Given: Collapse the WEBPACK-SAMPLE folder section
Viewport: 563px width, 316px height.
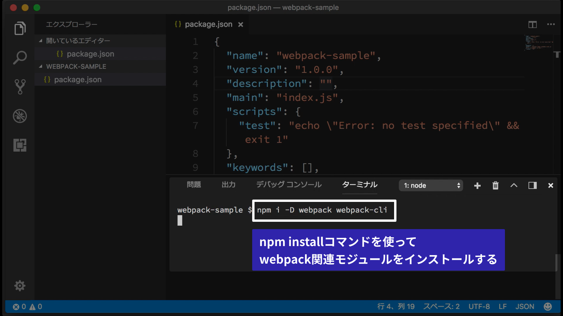Looking at the screenshot, I should [100, 66].
